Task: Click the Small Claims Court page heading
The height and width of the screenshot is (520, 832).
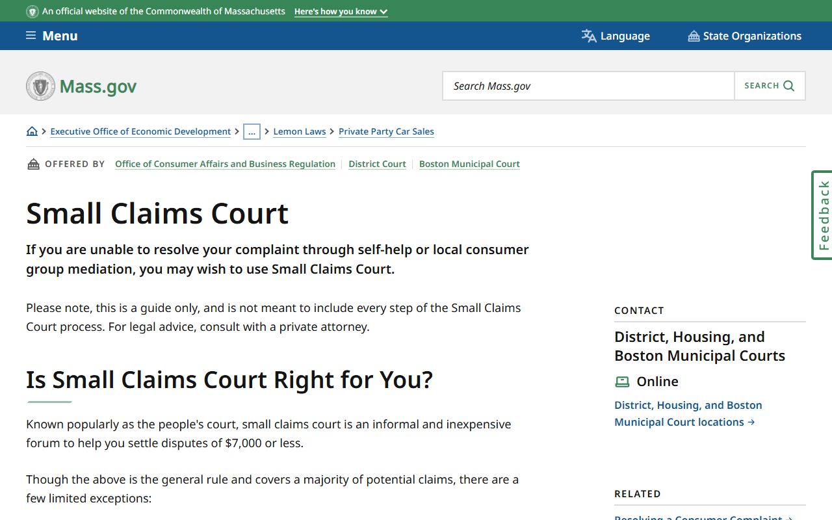Action: [157, 213]
